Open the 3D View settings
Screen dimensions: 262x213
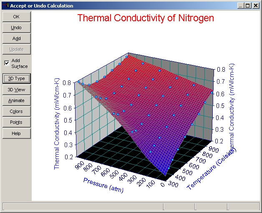click(x=16, y=90)
